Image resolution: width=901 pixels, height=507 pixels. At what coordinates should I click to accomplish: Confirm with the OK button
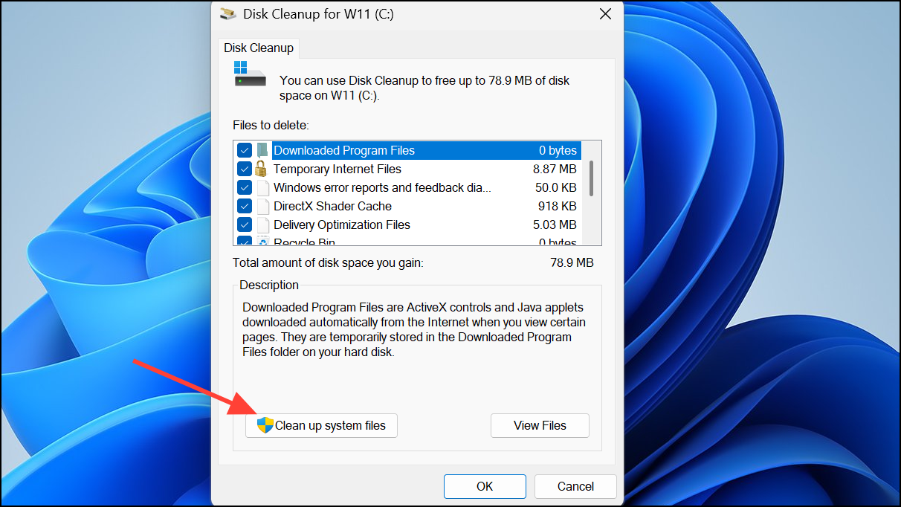click(x=485, y=486)
